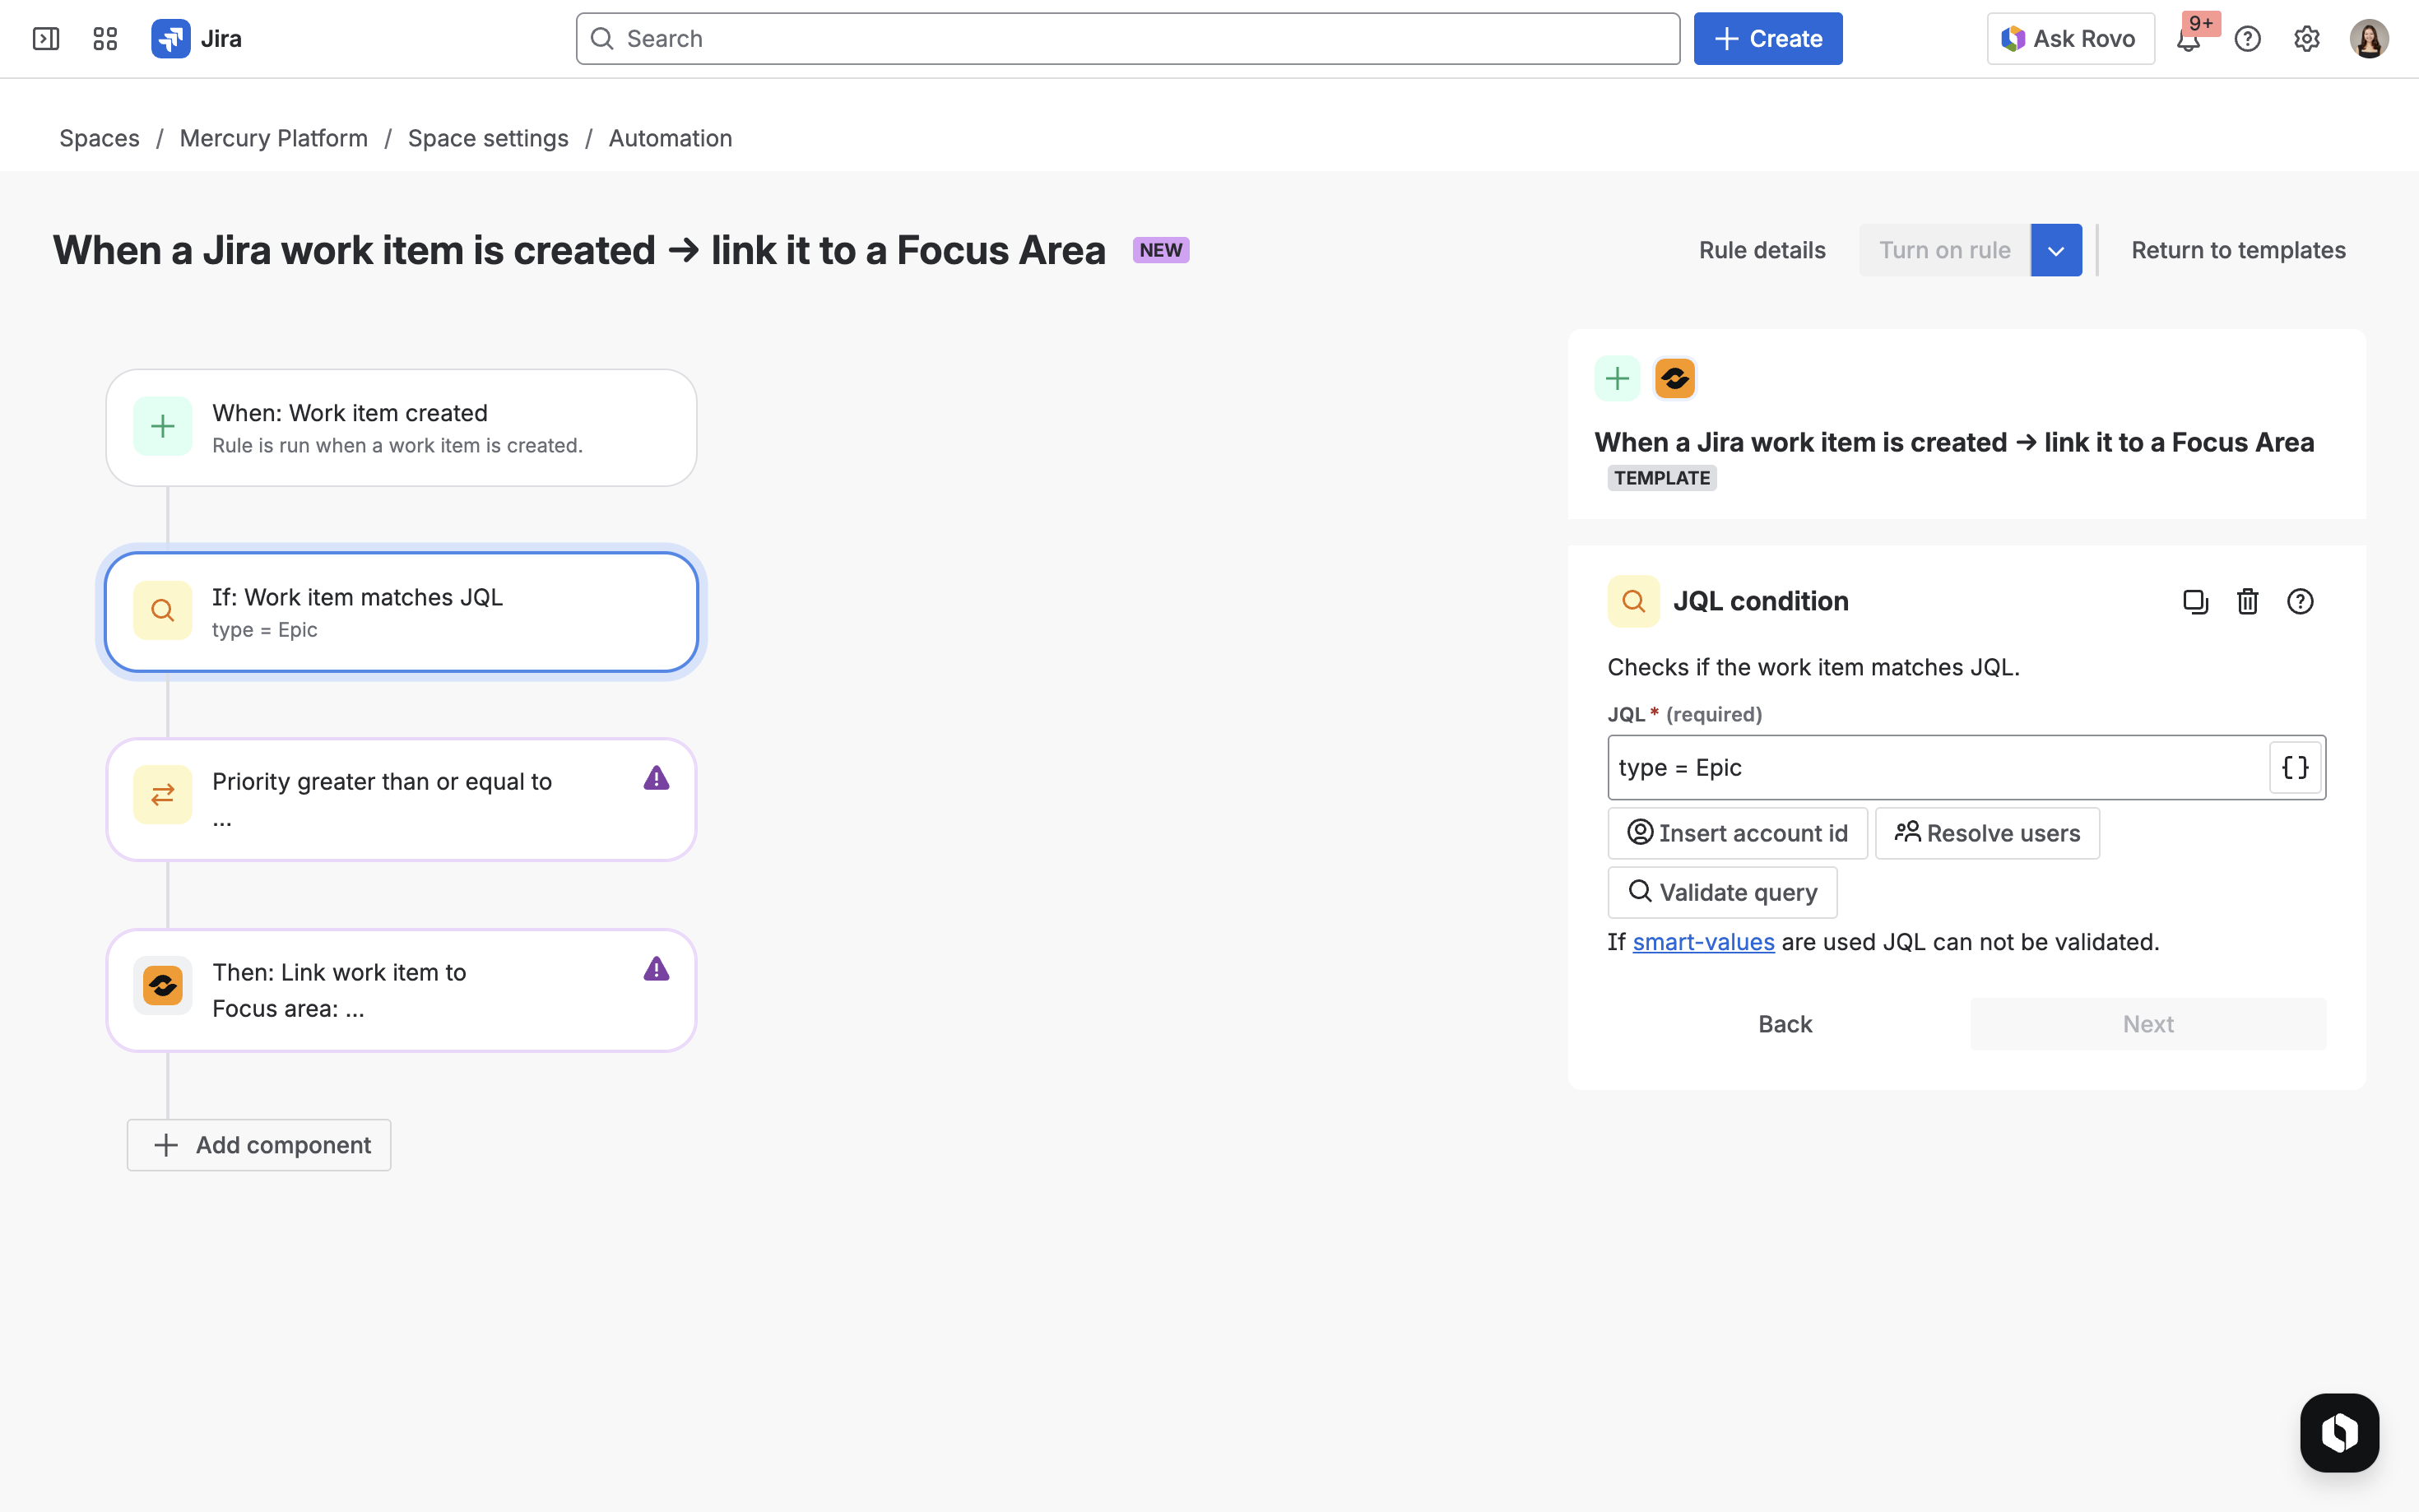This screenshot has height=1512, width=2419.
Task: Open the smart-values link
Action: pyautogui.click(x=1703, y=942)
